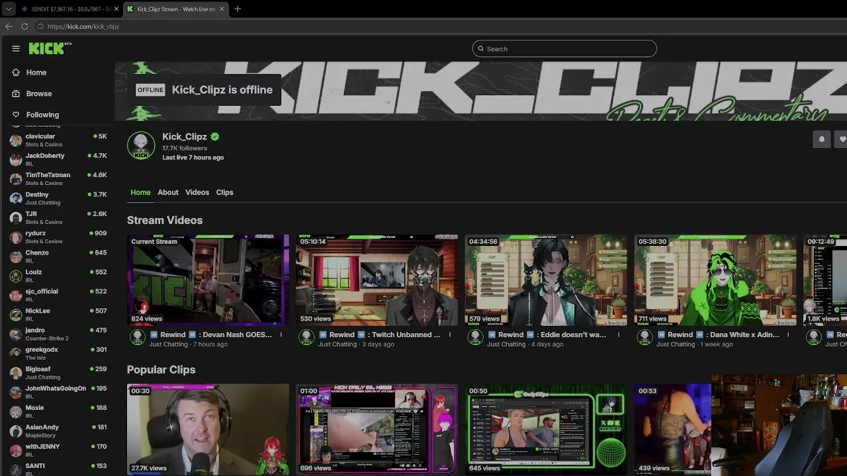
Task: Open JackDoherty channel in sidebar
Action: 58,159
